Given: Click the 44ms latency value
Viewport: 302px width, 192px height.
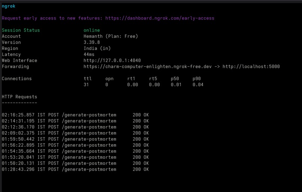Looking at the screenshot, I should coord(89,54).
